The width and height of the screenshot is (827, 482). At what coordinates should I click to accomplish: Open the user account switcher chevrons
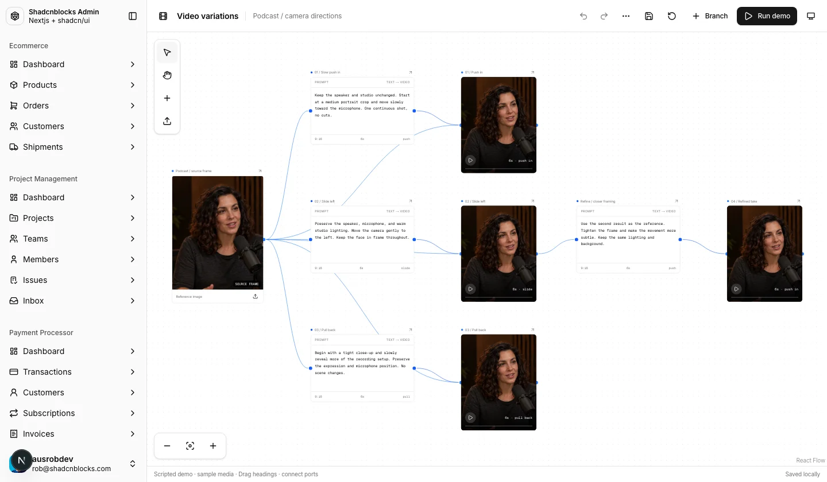(133, 464)
